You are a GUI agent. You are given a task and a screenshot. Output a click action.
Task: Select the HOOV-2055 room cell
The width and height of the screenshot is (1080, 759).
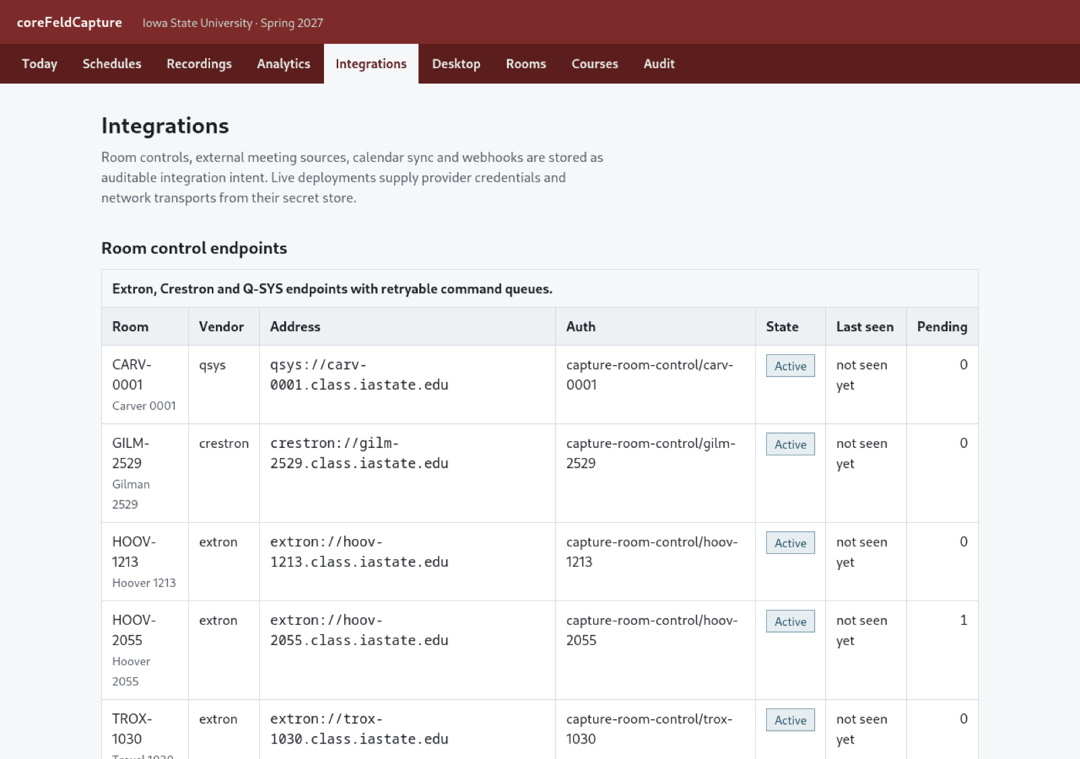coord(145,650)
